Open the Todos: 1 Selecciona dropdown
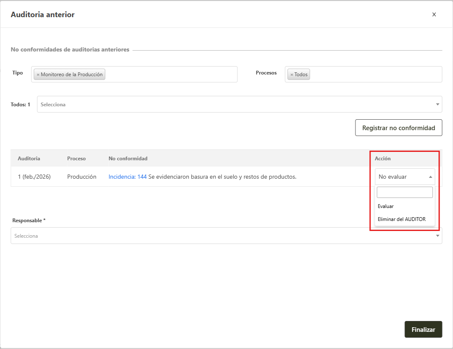This screenshot has width=453, height=349. tap(239, 104)
